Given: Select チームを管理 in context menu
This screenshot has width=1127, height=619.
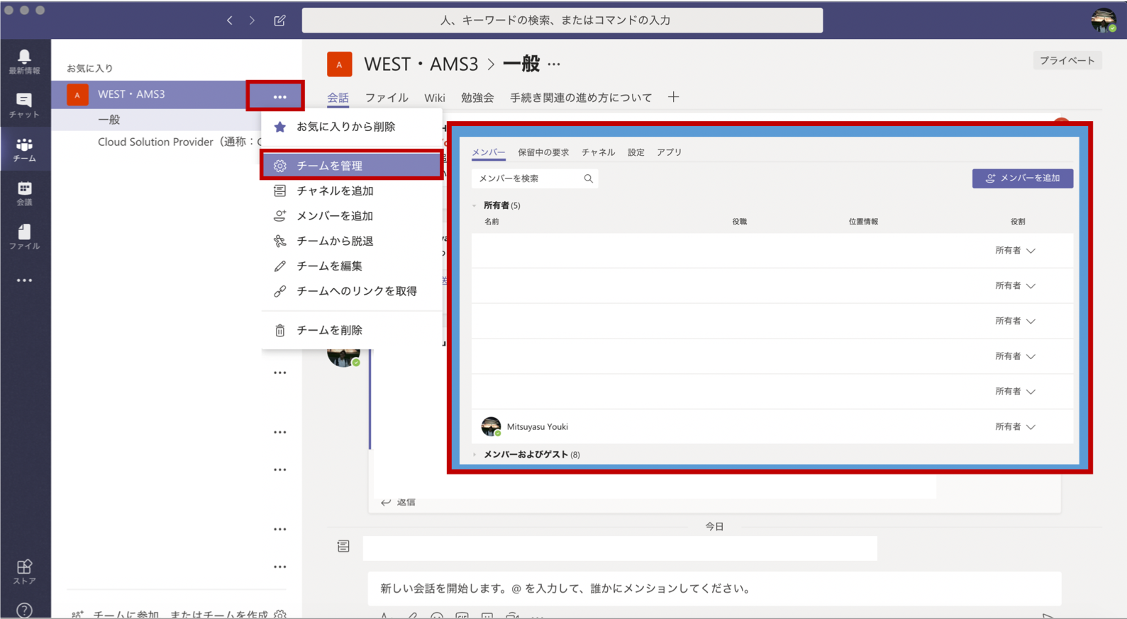Looking at the screenshot, I should [x=352, y=166].
